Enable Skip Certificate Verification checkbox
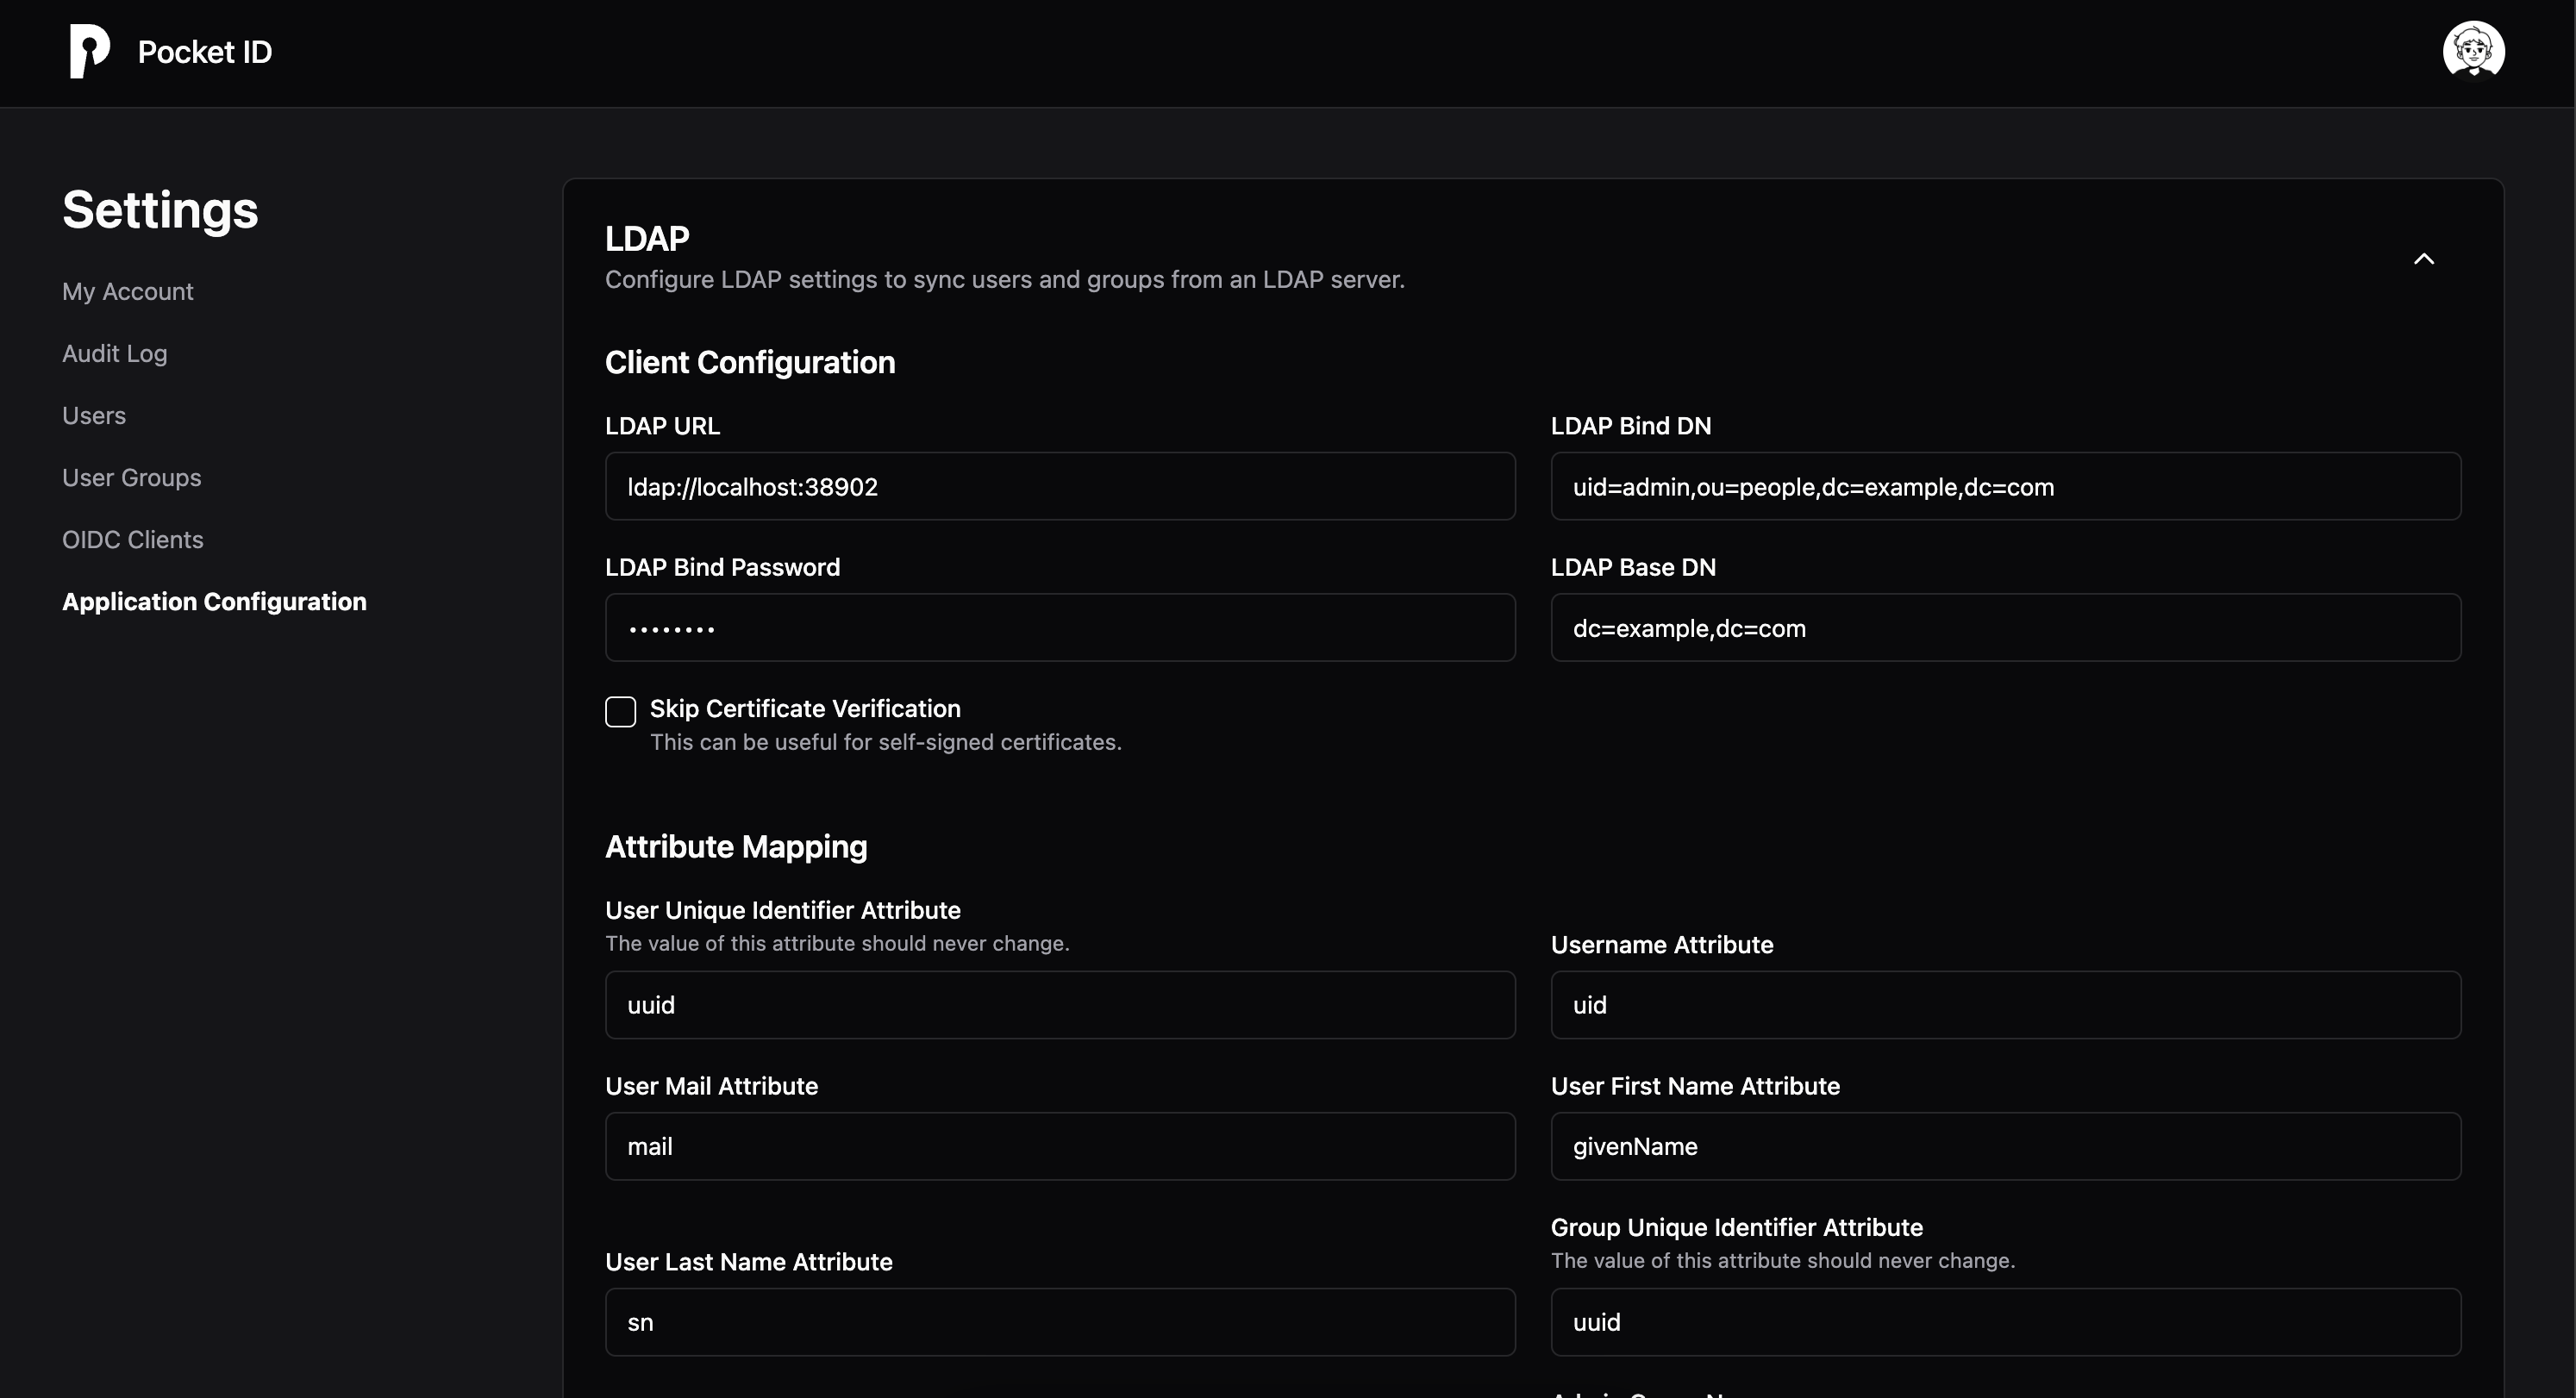The image size is (2576, 1398). coord(620,711)
